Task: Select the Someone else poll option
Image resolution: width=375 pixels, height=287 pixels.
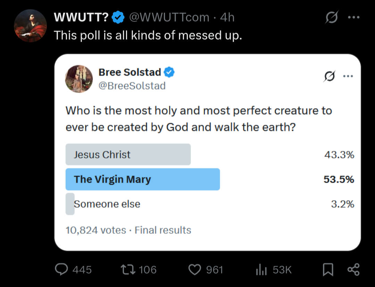Action: coord(107,204)
